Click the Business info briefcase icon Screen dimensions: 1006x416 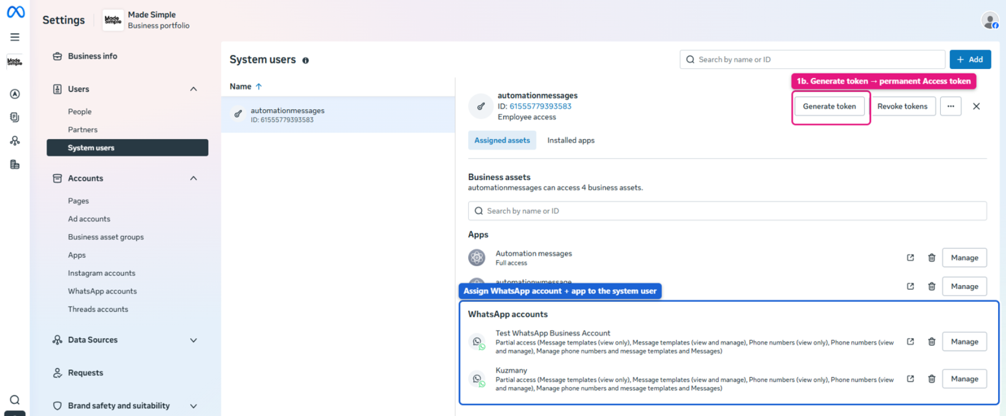point(57,56)
